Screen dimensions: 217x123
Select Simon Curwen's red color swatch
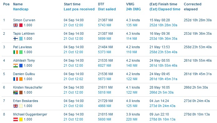point(21,25)
